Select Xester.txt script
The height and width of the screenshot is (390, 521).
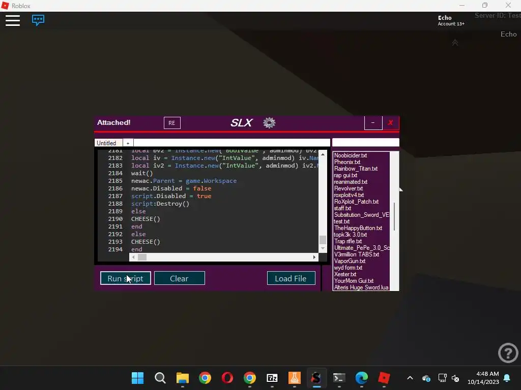click(x=345, y=274)
